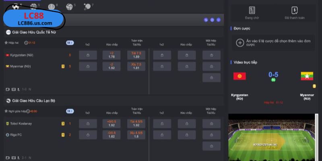The image size is (322, 161).
Task: Click the Kyrgyzstan flag in Video trực tiếp
Action: [x=239, y=76]
